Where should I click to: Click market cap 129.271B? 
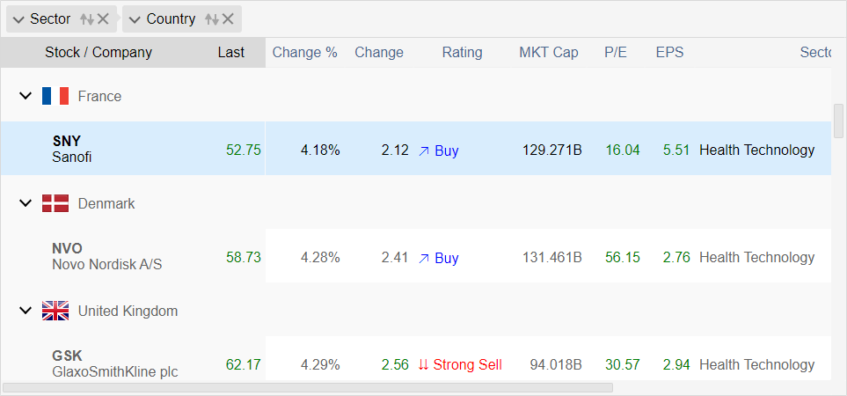pyautogui.click(x=552, y=150)
